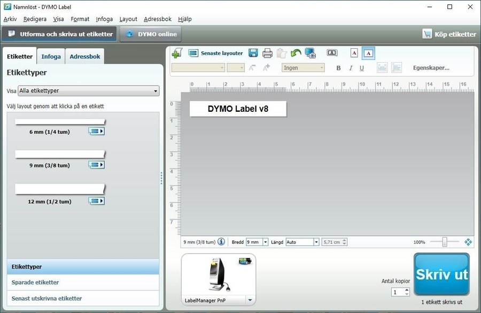The width and height of the screenshot is (481, 313).
Task: Click the label info icon
Action: pos(221,242)
